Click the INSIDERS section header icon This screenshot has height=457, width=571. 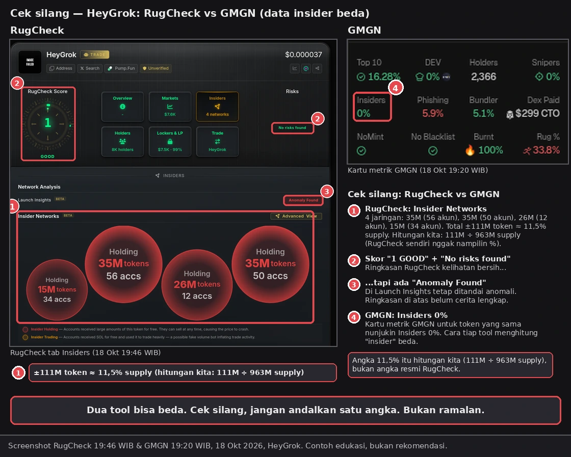(x=158, y=175)
